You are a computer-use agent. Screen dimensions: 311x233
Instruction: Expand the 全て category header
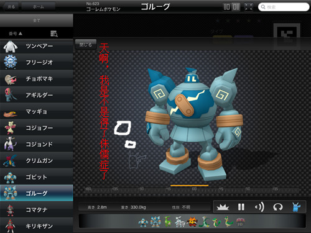pyautogui.click(x=37, y=21)
